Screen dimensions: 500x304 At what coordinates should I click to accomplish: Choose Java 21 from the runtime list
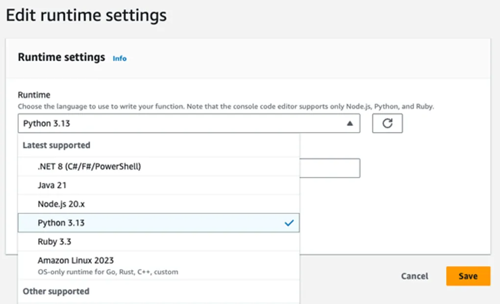click(52, 185)
